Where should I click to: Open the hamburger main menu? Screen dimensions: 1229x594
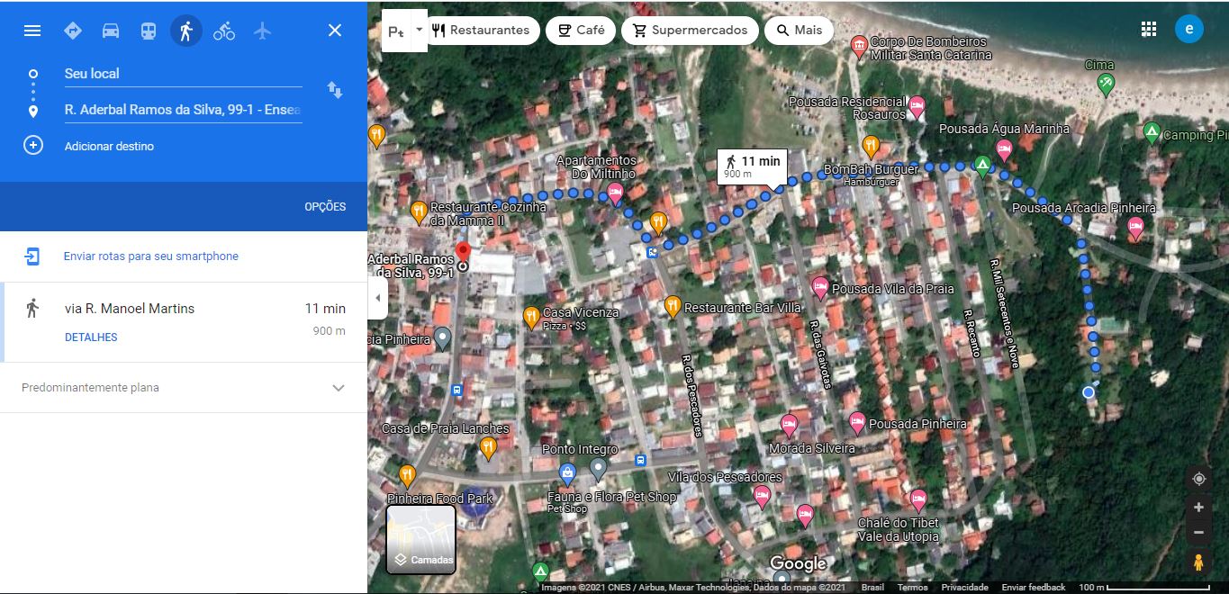click(32, 31)
